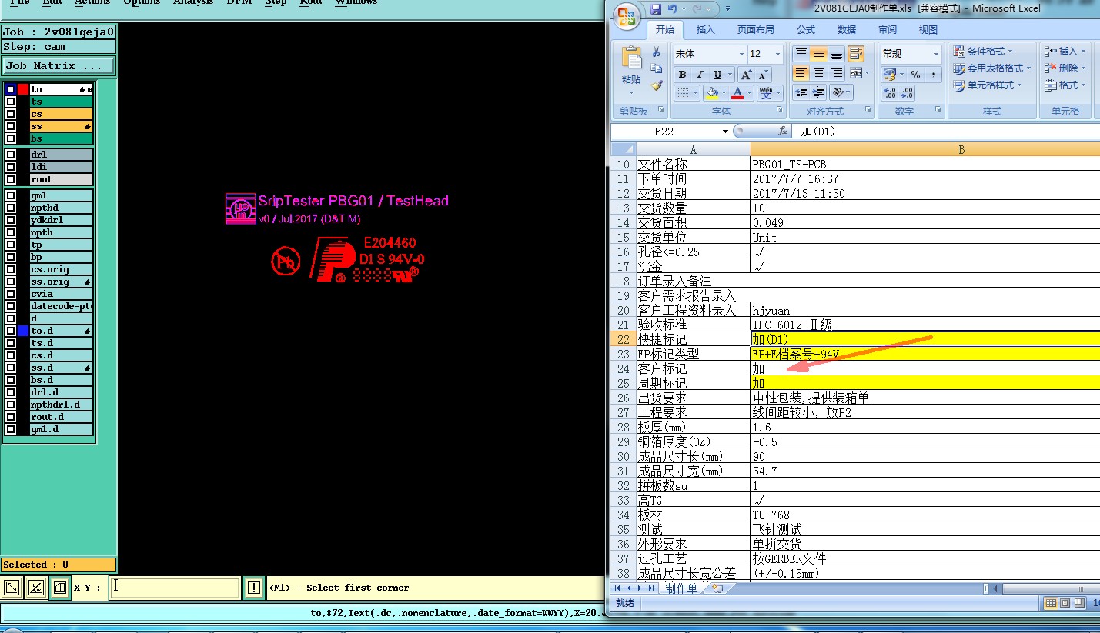Toggle the checkbox of layer drl
This screenshot has height=633, width=1100.
click(x=11, y=155)
